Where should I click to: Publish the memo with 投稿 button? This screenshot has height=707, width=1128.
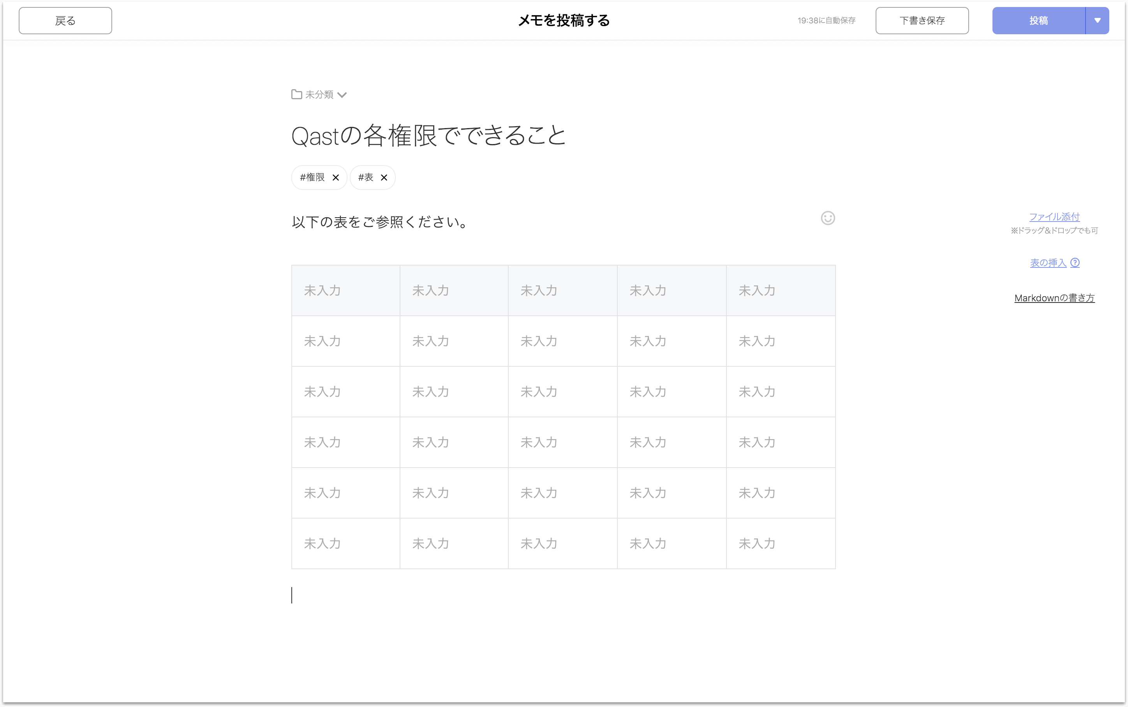point(1038,21)
